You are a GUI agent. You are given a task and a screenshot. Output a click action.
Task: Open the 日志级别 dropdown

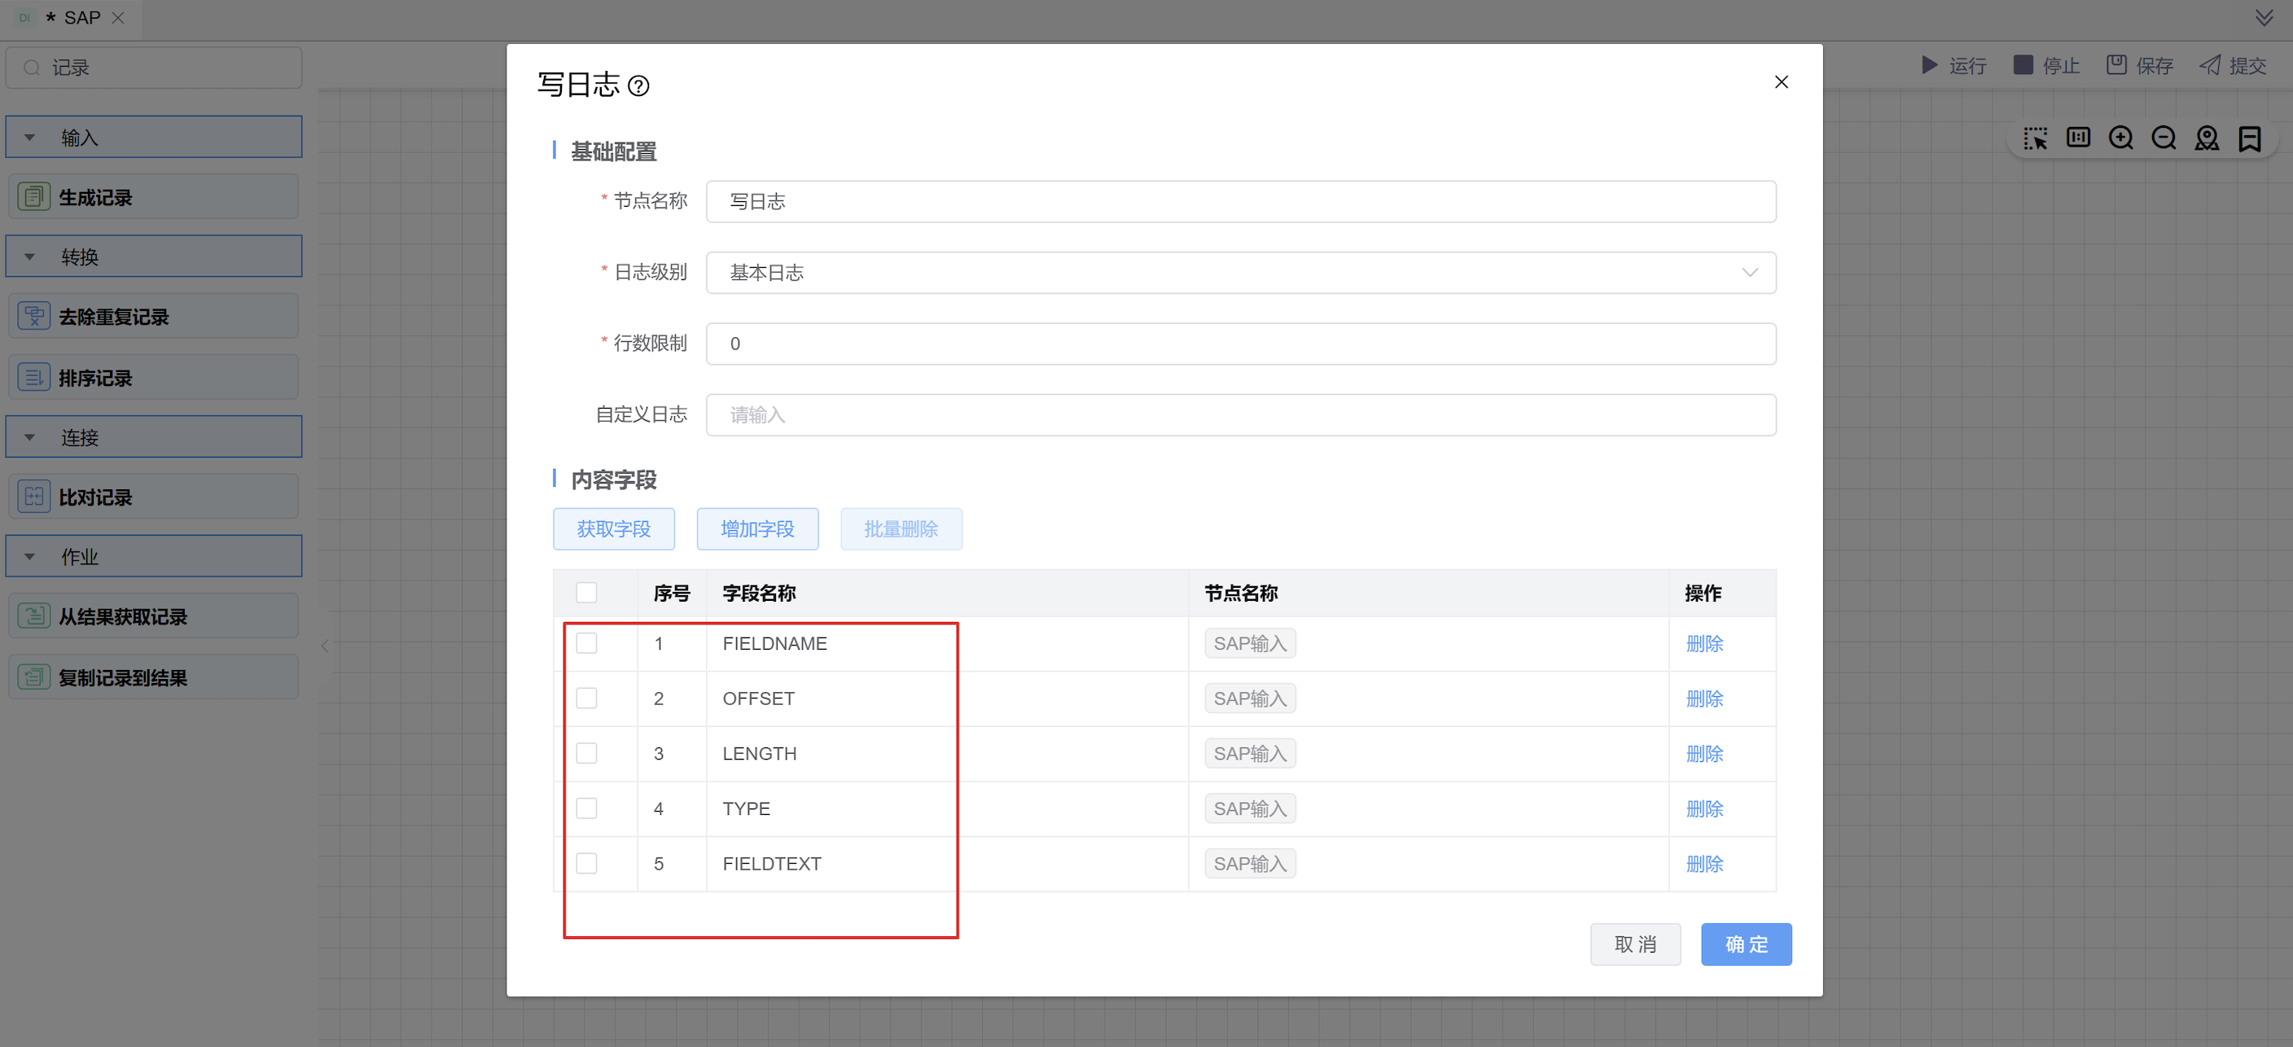tap(1240, 273)
